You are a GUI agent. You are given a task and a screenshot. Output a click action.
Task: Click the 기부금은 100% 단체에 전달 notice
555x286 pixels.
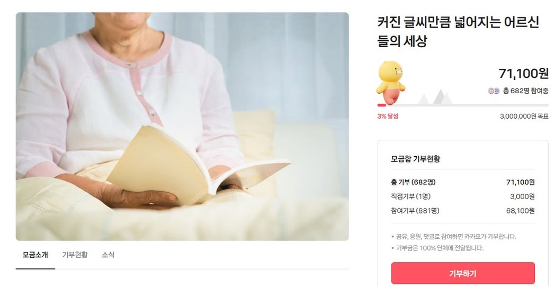pos(437,248)
